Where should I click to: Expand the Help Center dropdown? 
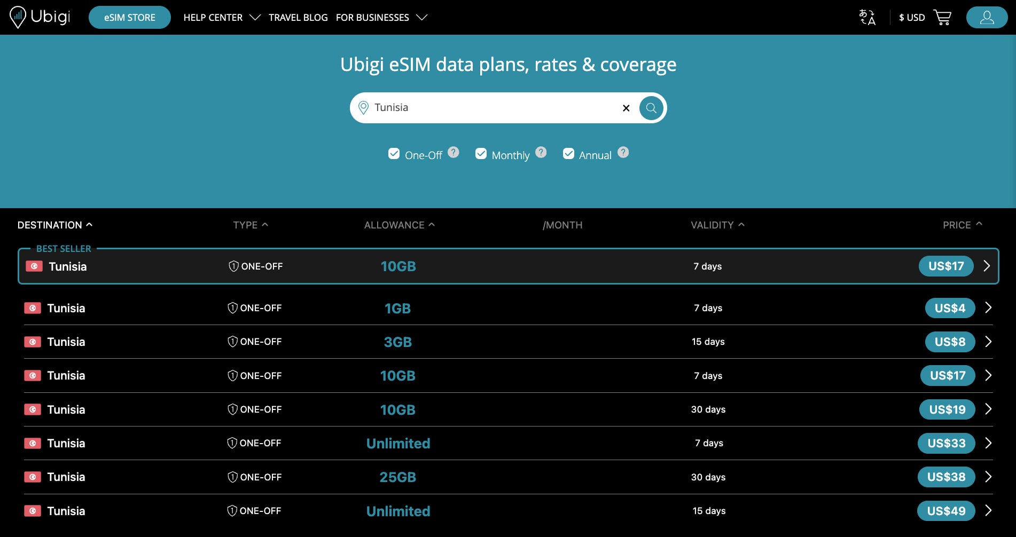(222, 18)
